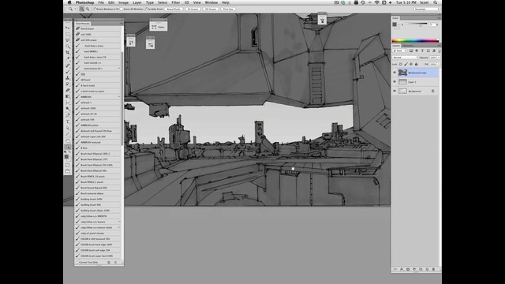Select the Move tool
The width and height of the screenshot is (505, 284).
68,28
